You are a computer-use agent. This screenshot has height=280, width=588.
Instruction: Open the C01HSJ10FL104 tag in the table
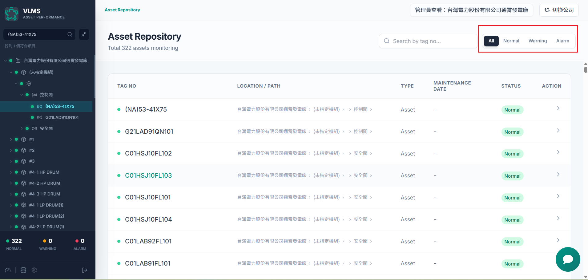[x=148, y=219]
